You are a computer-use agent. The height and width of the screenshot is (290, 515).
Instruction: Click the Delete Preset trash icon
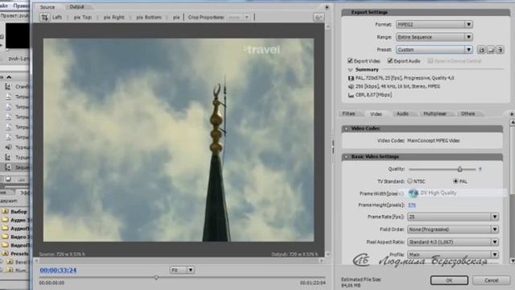[x=500, y=50]
